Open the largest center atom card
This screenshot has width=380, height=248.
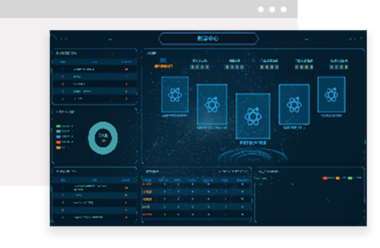coord(253,116)
